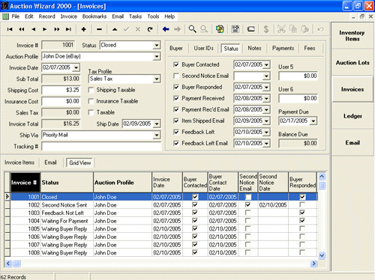Open the Ship Date dropdown
Viewport: 375px width, 280px height.
[157, 124]
